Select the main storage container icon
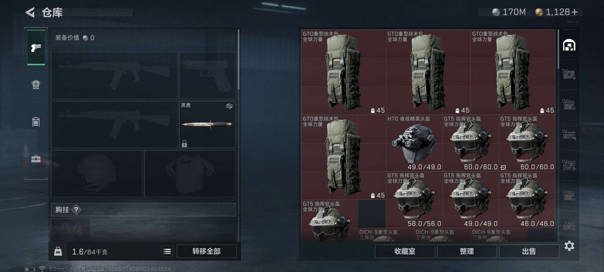The image size is (604, 272). [x=569, y=45]
